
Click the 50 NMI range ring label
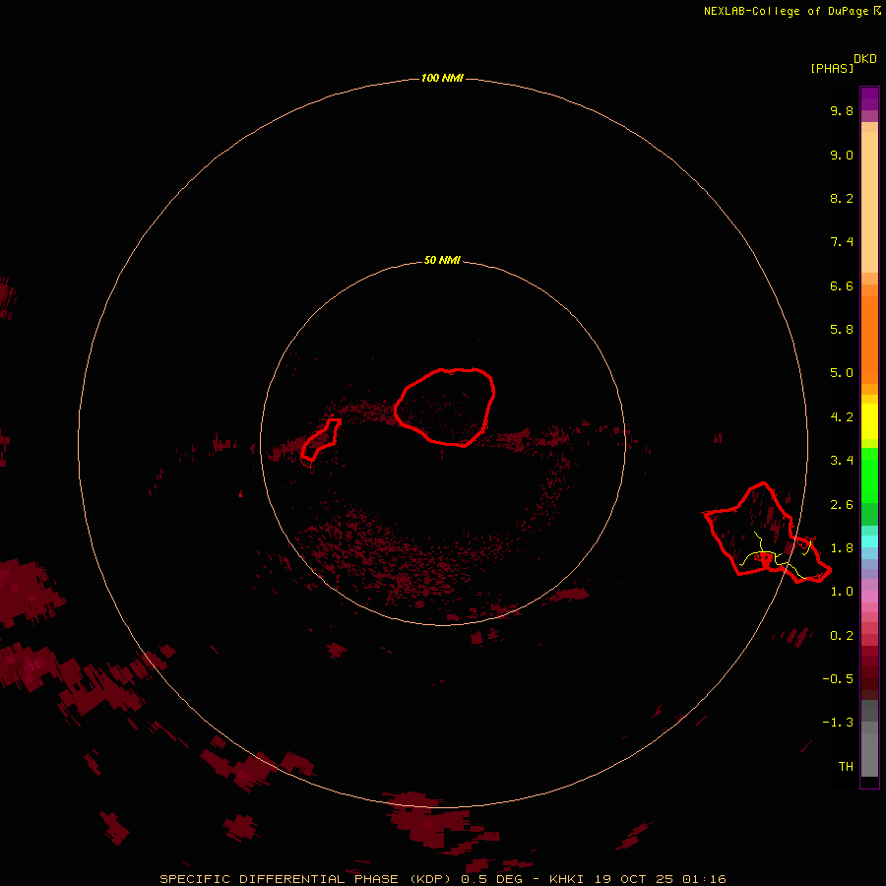(x=442, y=260)
